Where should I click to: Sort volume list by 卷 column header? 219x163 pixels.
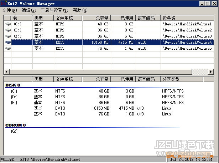pyautogui.click(x=21, y=18)
